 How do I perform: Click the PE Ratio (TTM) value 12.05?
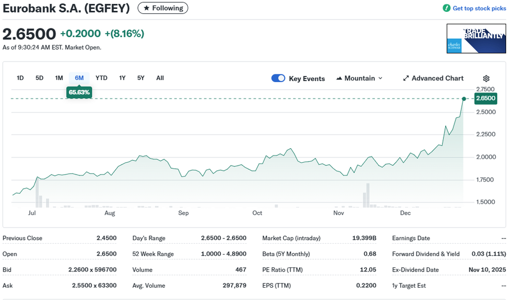coord(368,270)
